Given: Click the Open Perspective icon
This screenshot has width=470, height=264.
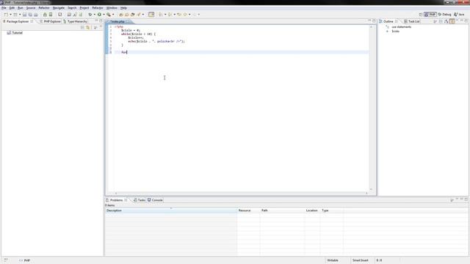Looking at the screenshot, I should click(x=421, y=15).
